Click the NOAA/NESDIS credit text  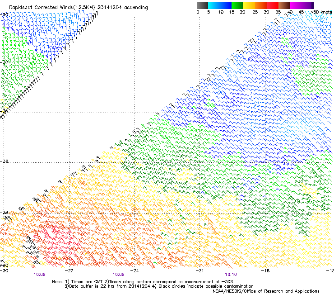(x=266, y=291)
